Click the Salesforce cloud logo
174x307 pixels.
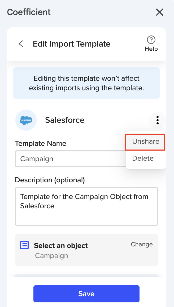tap(26, 120)
